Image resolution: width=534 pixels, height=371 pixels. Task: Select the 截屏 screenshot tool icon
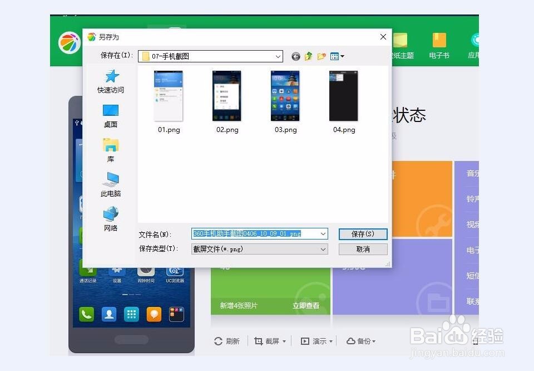coord(259,341)
